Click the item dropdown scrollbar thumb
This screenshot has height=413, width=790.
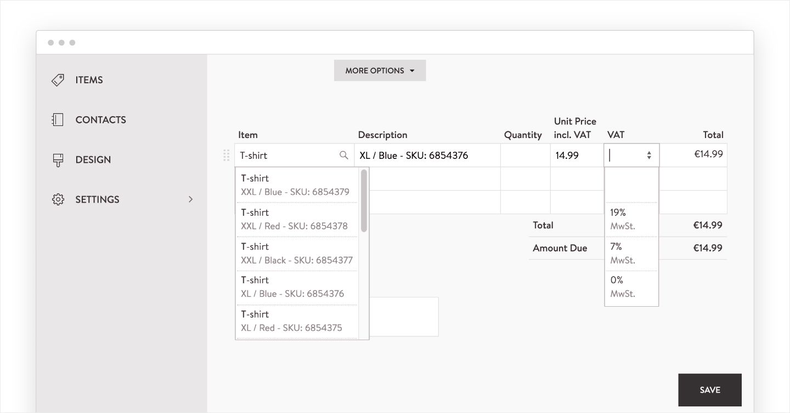(364, 200)
